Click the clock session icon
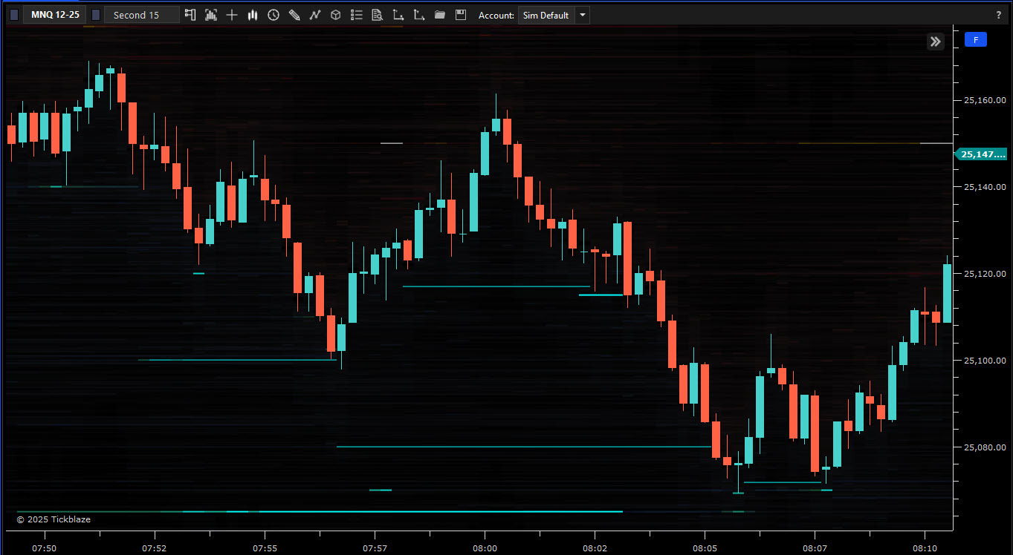This screenshot has height=555, width=1013. [274, 15]
